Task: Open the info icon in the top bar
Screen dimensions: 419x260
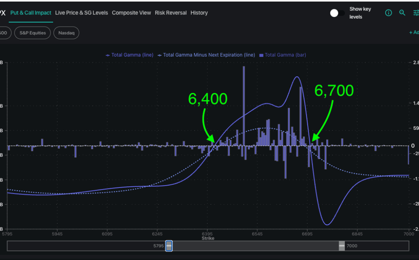Action: [x=388, y=13]
